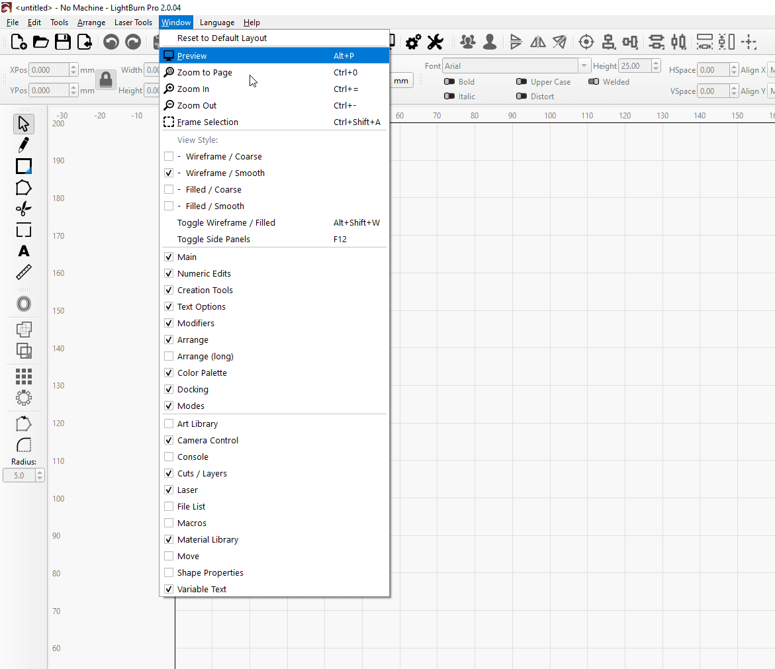Open Settings gears icon
The height and width of the screenshot is (669, 775).
click(413, 42)
